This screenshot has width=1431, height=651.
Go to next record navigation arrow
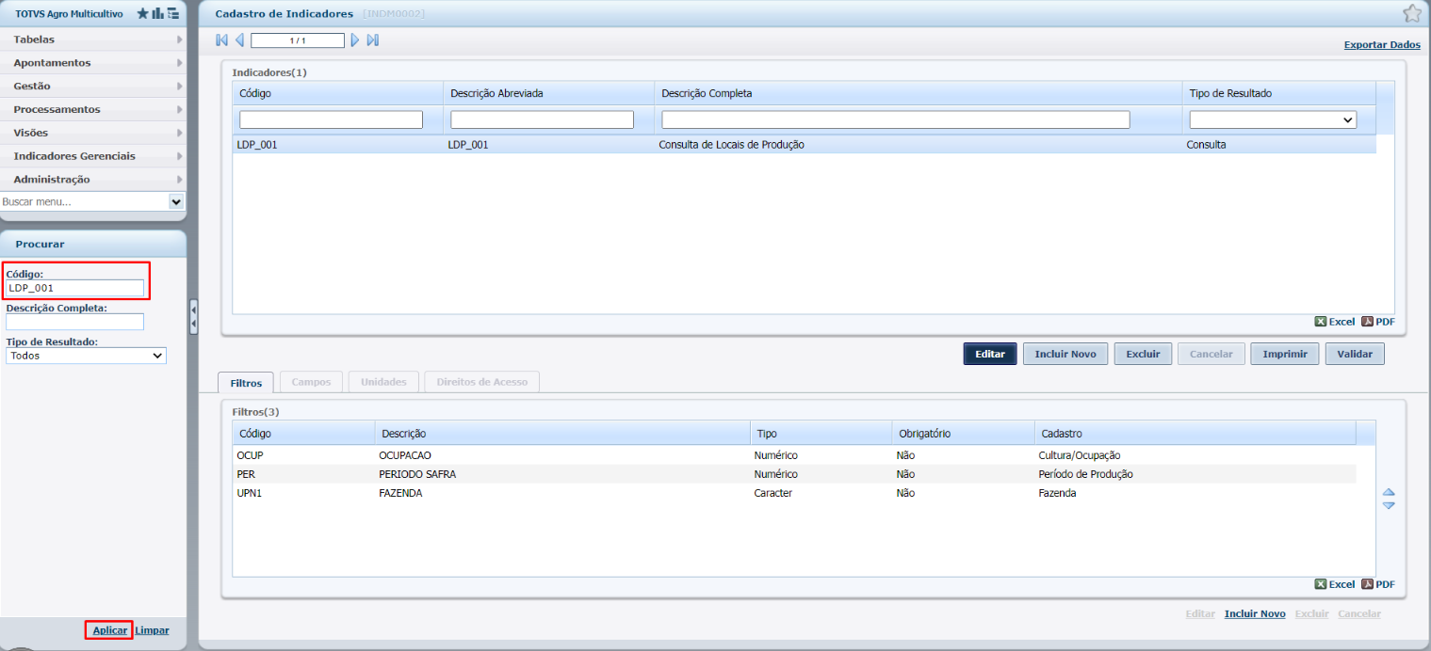(x=355, y=40)
